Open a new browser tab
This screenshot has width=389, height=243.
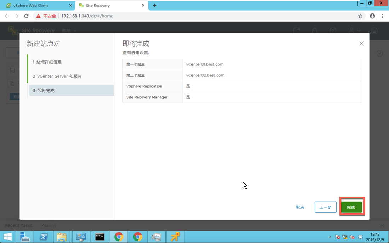pyautogui.click(x=155, y=5)
